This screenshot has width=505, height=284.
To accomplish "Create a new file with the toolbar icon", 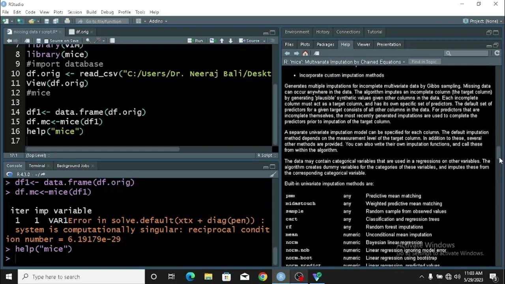I will (6, 21).
